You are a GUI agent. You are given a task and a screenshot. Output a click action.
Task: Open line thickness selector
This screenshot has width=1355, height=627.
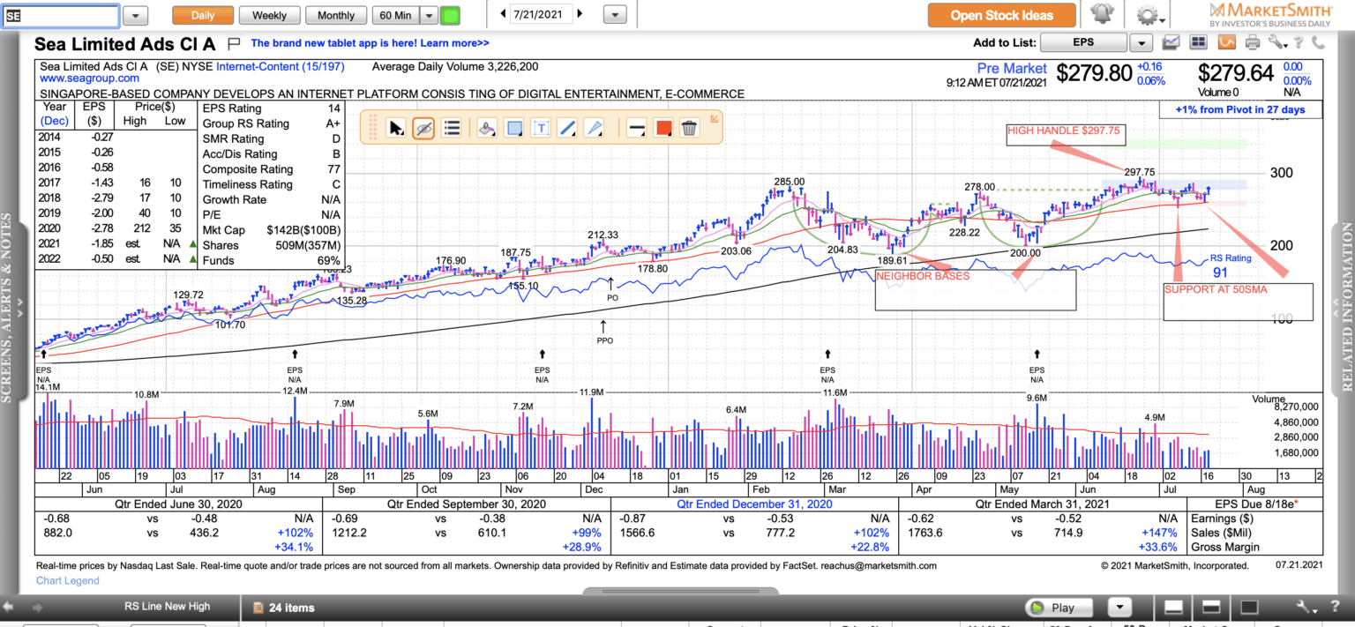point(635,128)
